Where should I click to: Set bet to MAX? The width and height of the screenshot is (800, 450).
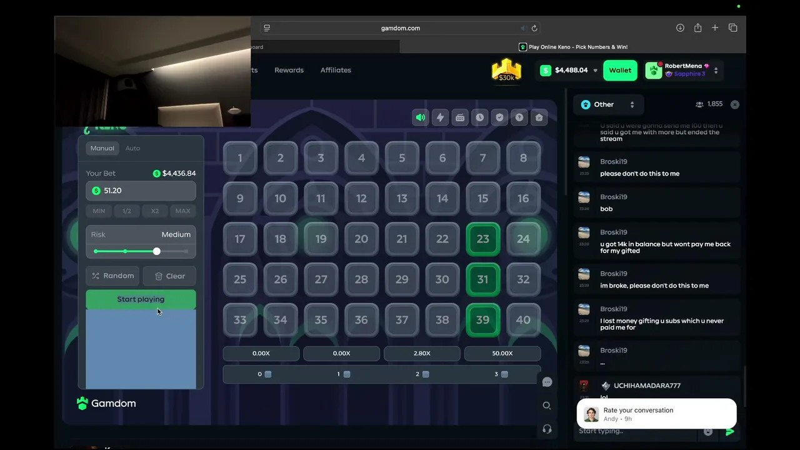[x=182, y=211]
